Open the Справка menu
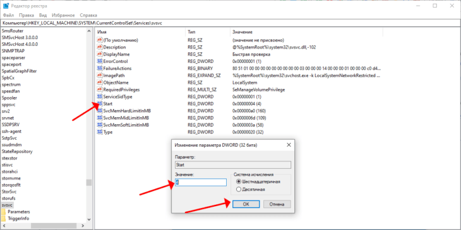 pyautogui.click(x=88, y=15)
